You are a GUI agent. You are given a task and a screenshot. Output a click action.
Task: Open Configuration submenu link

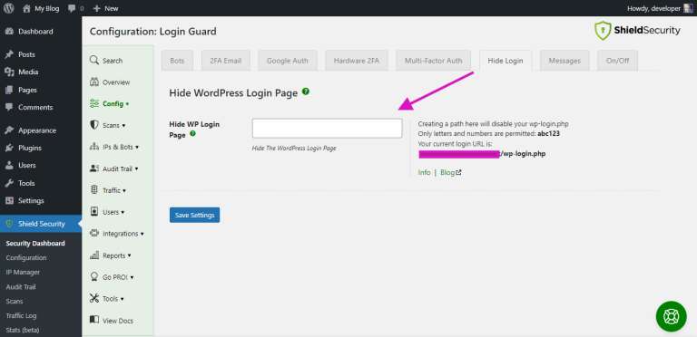tap(25, 257)
